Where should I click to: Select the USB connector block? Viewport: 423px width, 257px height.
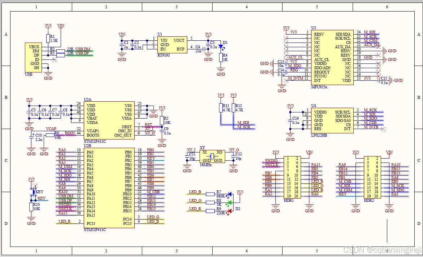[x=34, y=57]
